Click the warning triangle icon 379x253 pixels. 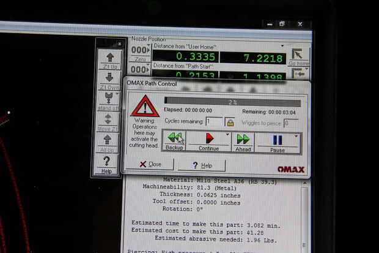[x=145, y=106]
